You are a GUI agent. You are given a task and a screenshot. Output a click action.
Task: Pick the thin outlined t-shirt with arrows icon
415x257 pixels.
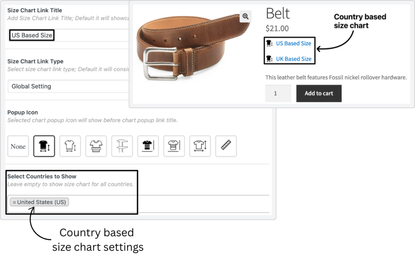click(70, 147)
